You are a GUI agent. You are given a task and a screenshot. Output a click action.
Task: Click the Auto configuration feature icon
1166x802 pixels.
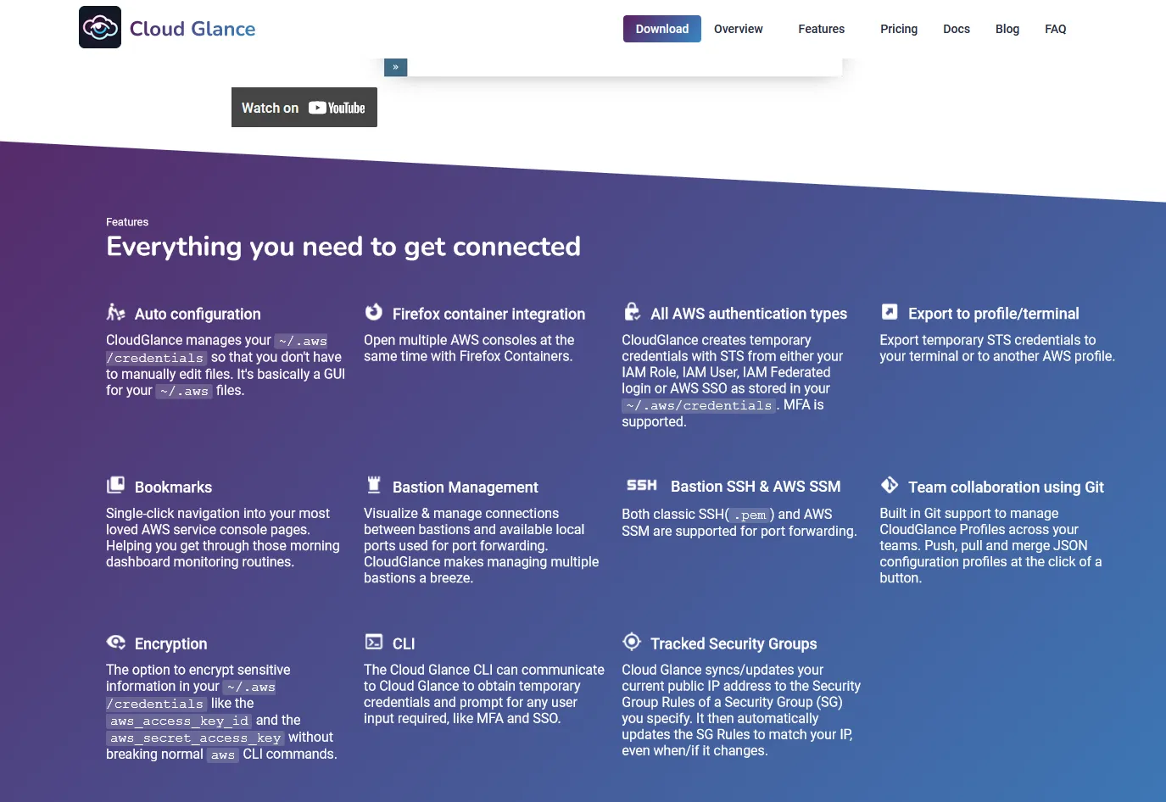click(x=116, y=313)
